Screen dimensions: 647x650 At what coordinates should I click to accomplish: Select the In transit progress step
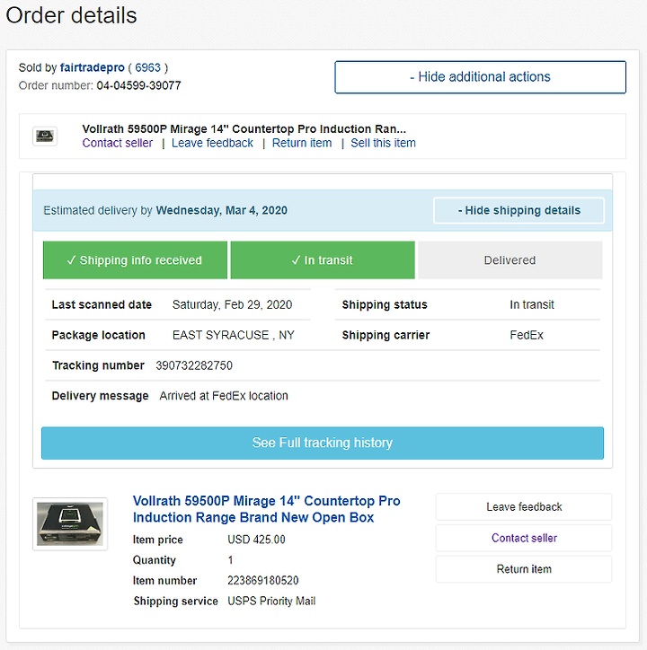[323, 260]
